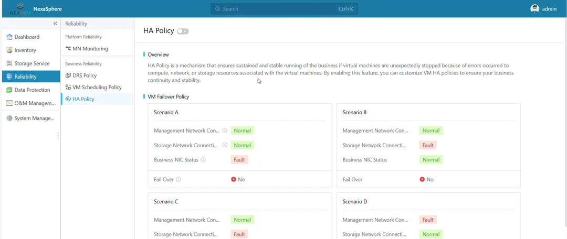Click Scenario C Management Network Normal badge
The image size is (567, 239).
242,220
